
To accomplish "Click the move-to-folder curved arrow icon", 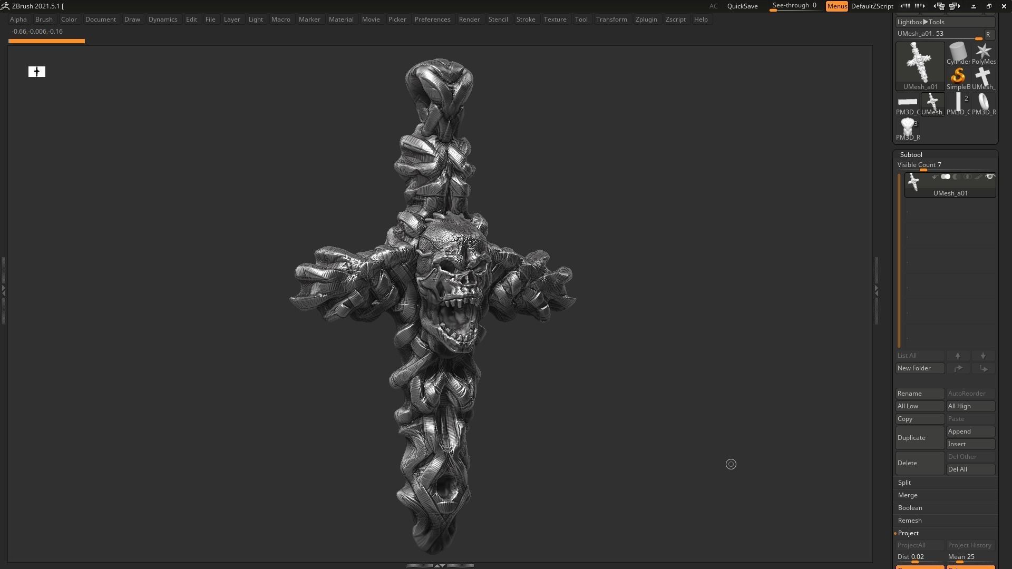I will (x=958, y=368).
